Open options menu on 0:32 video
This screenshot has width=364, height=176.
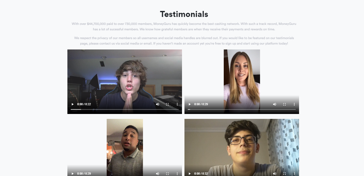[x=294, y=174]
